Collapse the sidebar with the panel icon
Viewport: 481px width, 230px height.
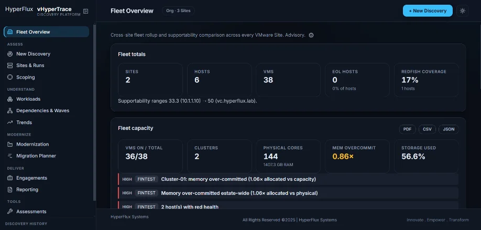tap(86, 12)
